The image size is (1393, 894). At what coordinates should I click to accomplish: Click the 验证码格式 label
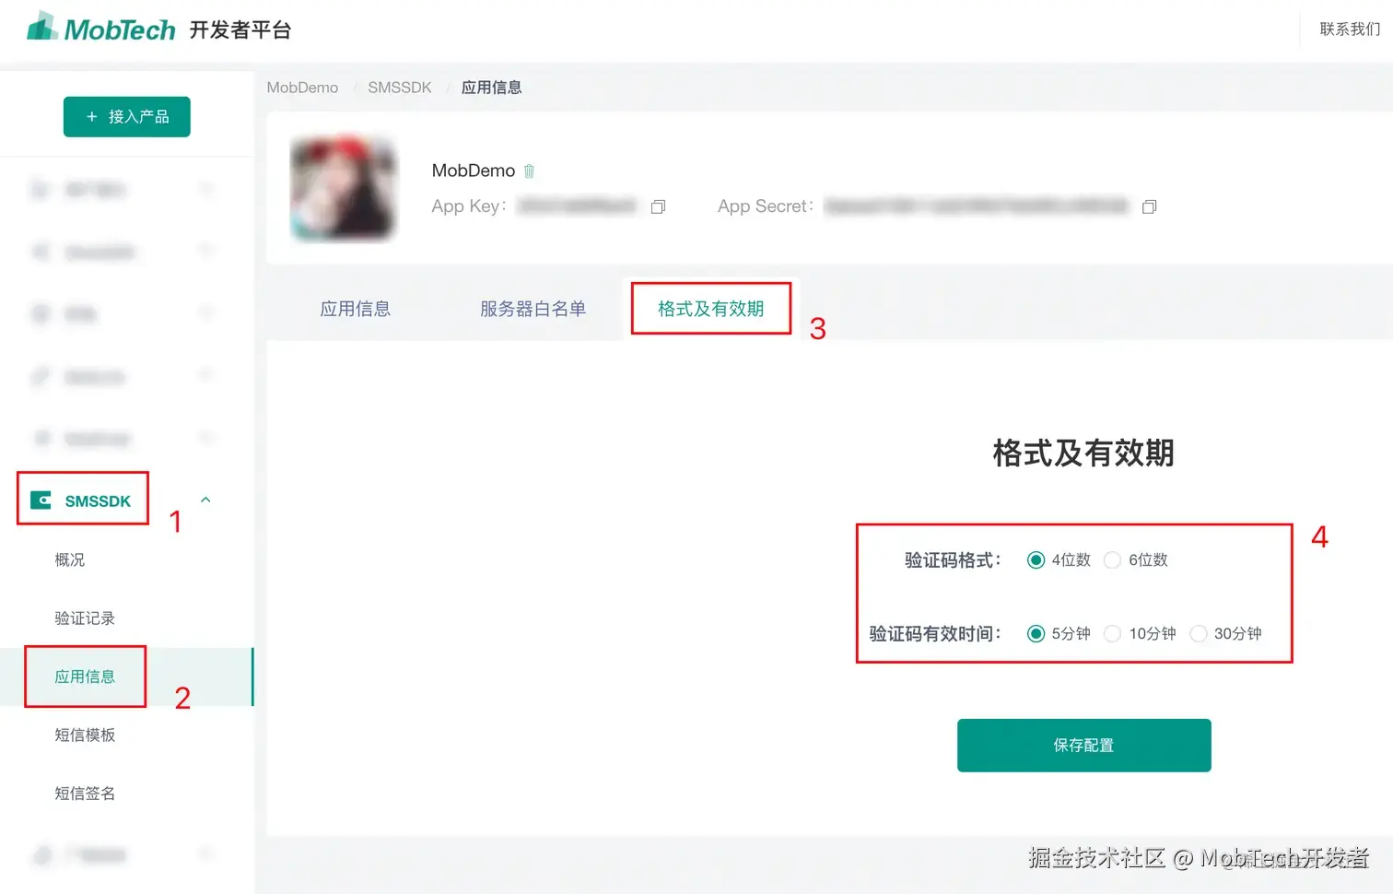[953, 560]
